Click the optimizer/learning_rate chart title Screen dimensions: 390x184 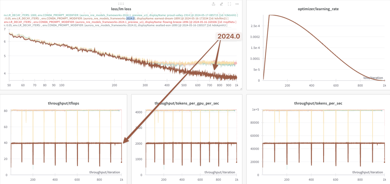[318, 9]
